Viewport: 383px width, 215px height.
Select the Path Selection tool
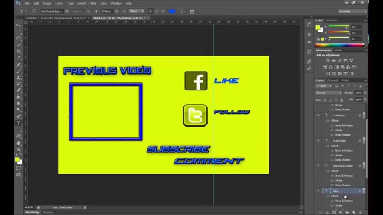point(19,130)
